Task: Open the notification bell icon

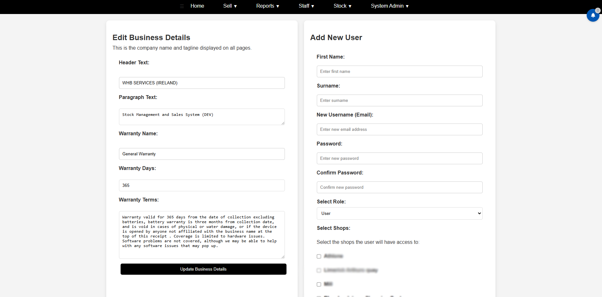Action: tap(593, 15)
